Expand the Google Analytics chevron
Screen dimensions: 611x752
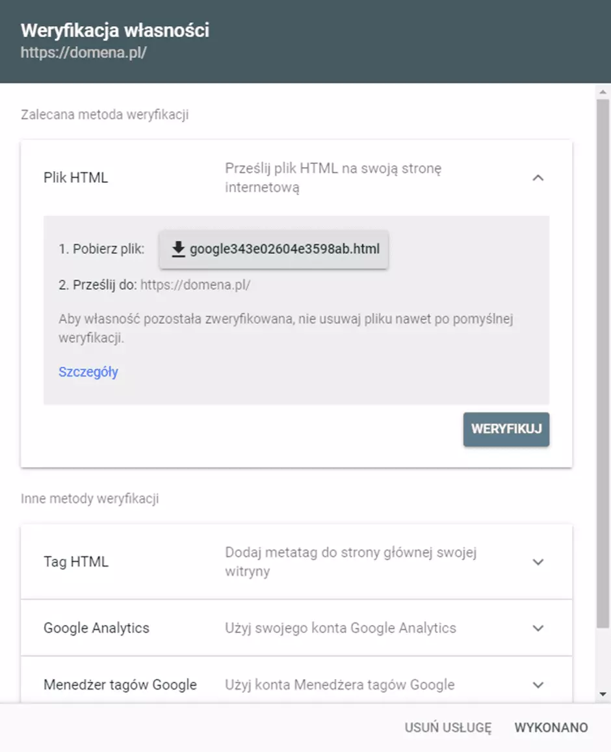(x=538, y=628)
